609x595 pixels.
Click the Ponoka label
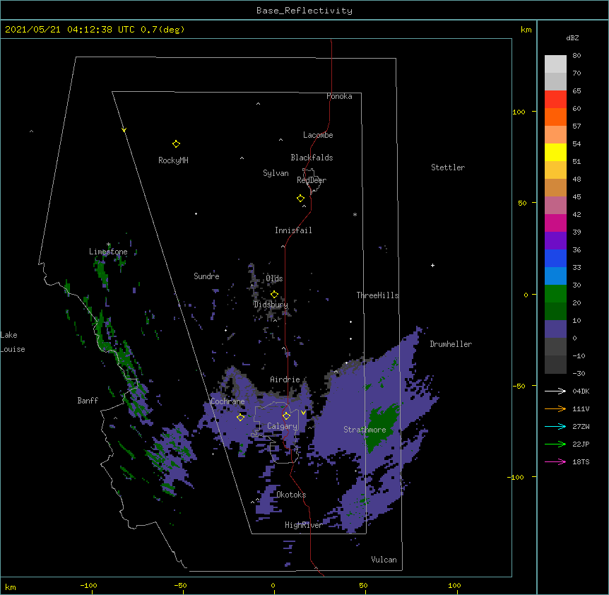(x=339, y=96)
